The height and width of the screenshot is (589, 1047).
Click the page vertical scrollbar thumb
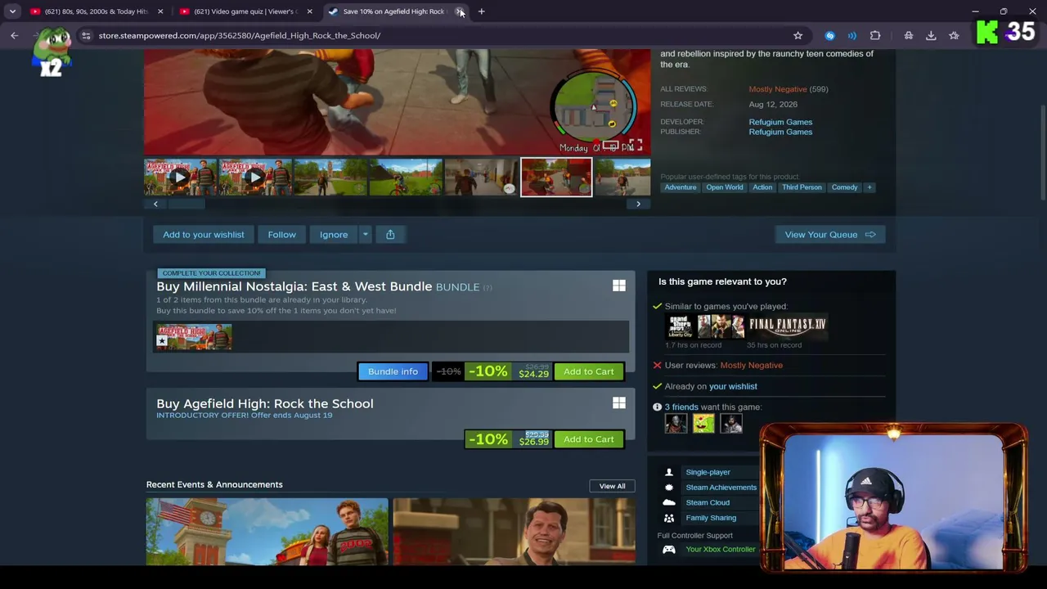coord(1042,151)
